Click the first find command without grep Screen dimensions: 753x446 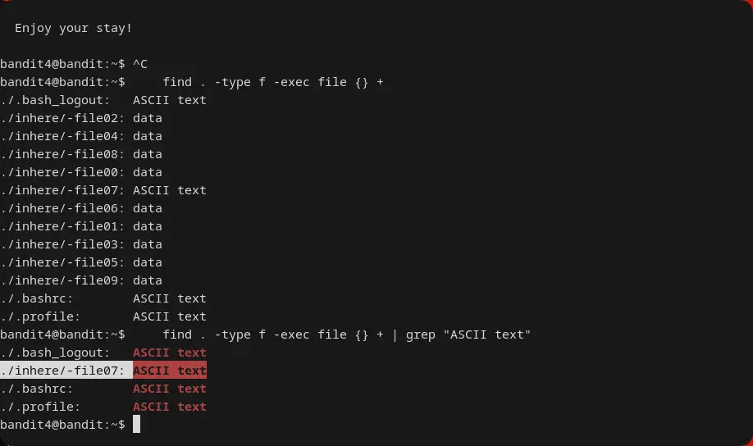(x=272, y=82)
